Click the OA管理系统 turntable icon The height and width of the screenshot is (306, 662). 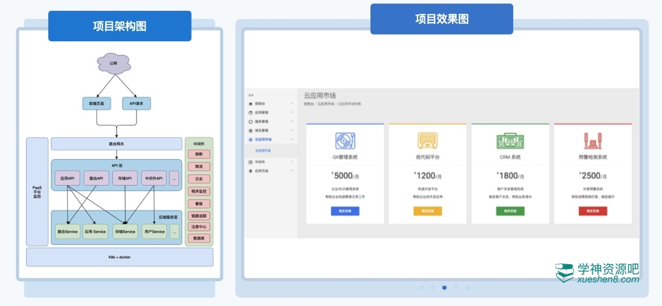(x=345, y=141)
